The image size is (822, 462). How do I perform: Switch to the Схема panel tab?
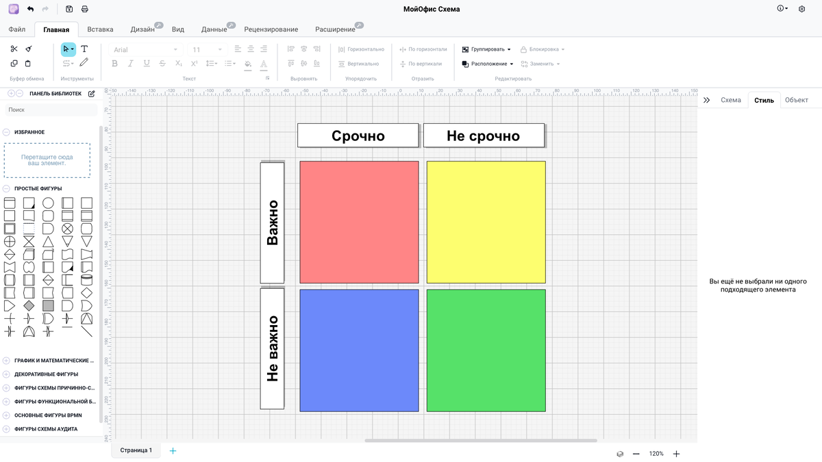[731, 100]
